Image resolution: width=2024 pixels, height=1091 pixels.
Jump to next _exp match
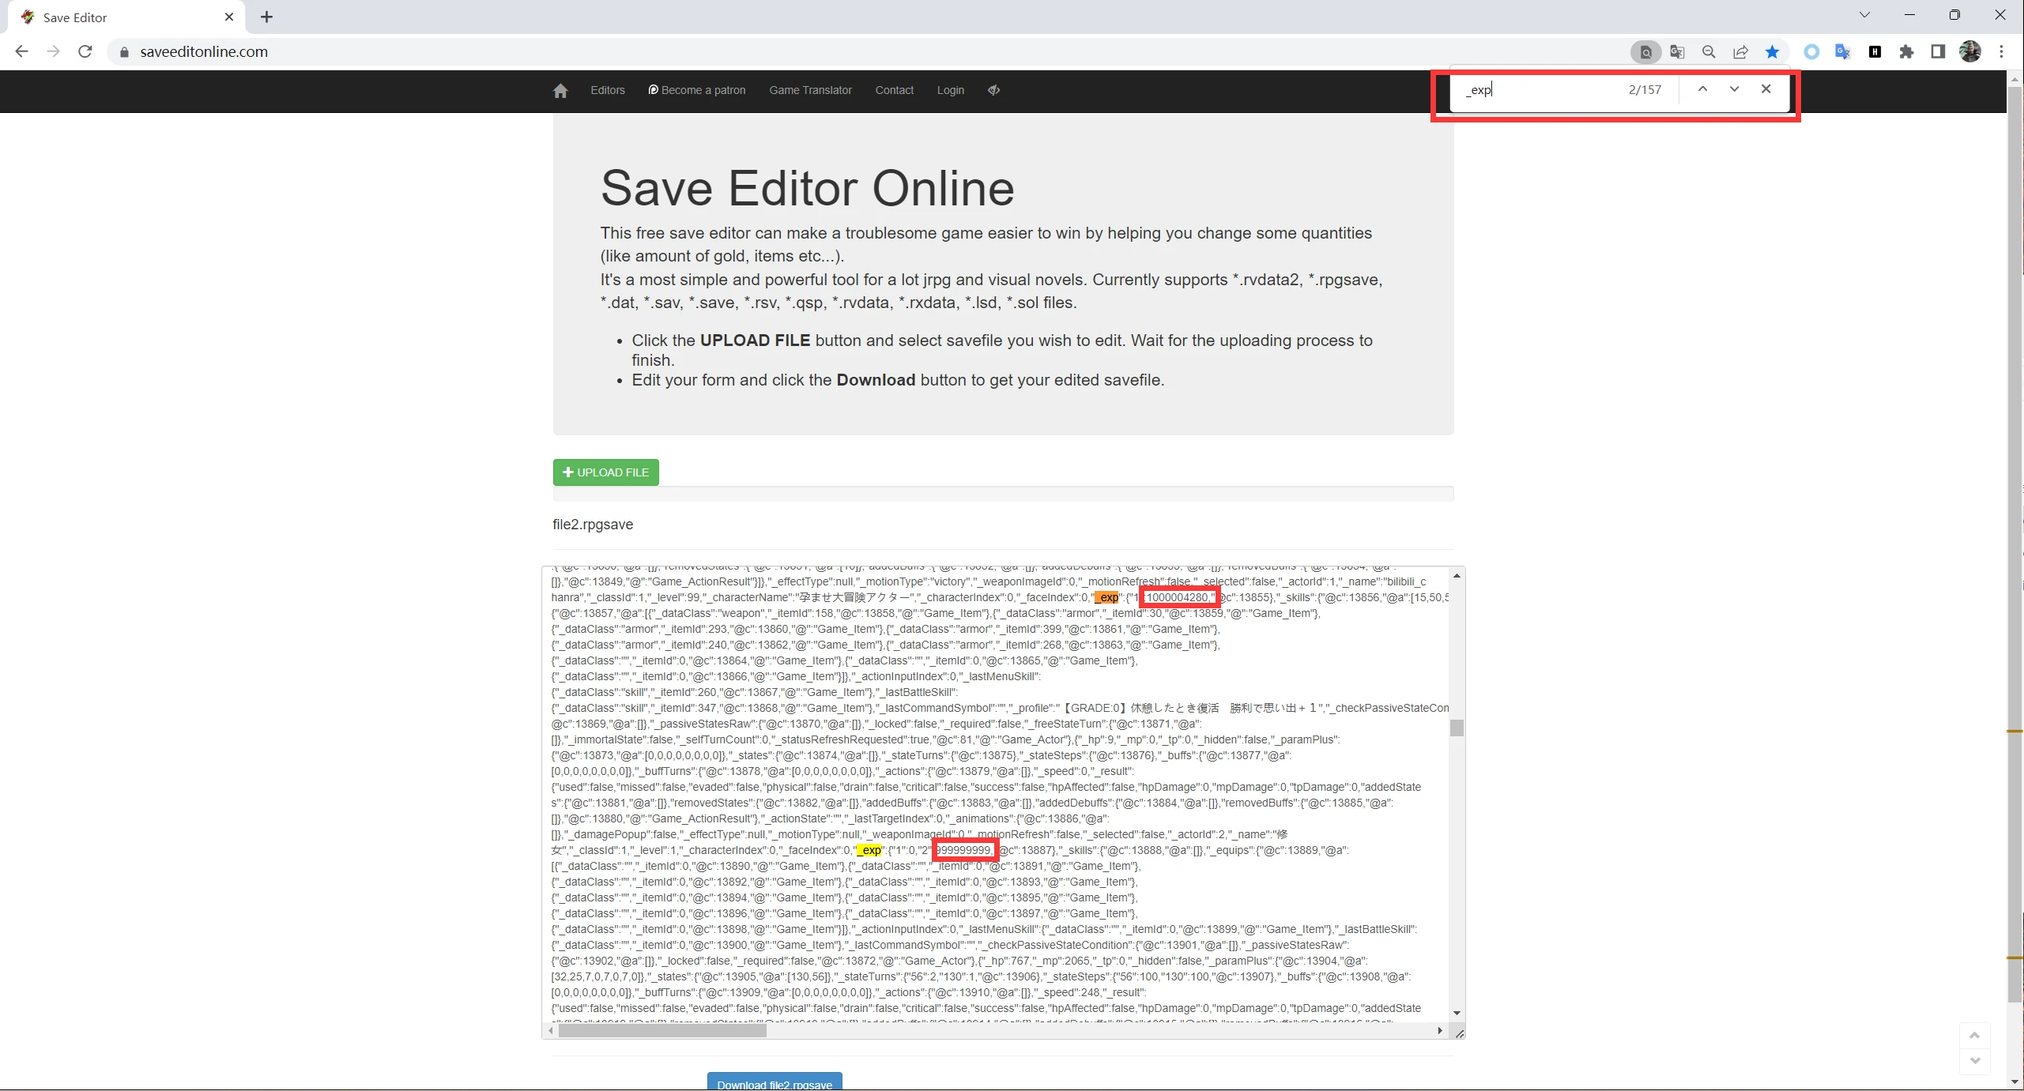click(x=1734, y=89)
